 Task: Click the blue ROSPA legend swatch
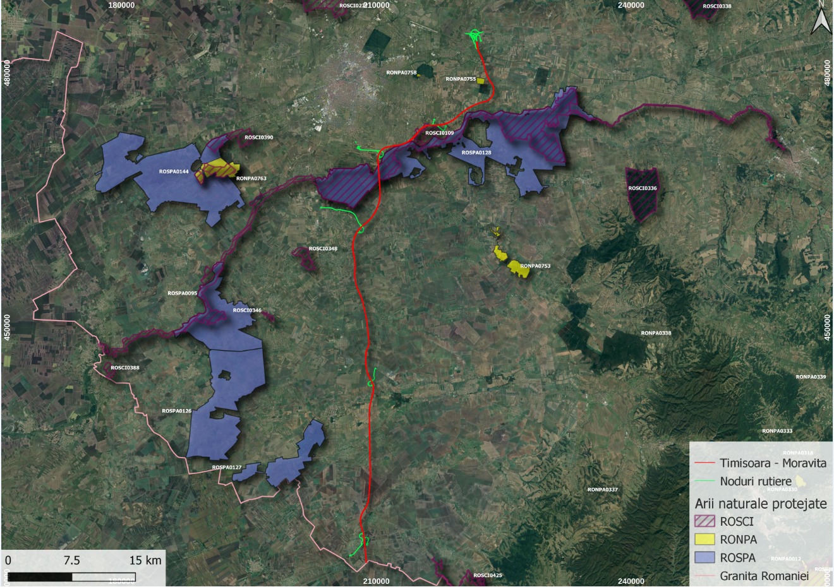pos(704,558)
